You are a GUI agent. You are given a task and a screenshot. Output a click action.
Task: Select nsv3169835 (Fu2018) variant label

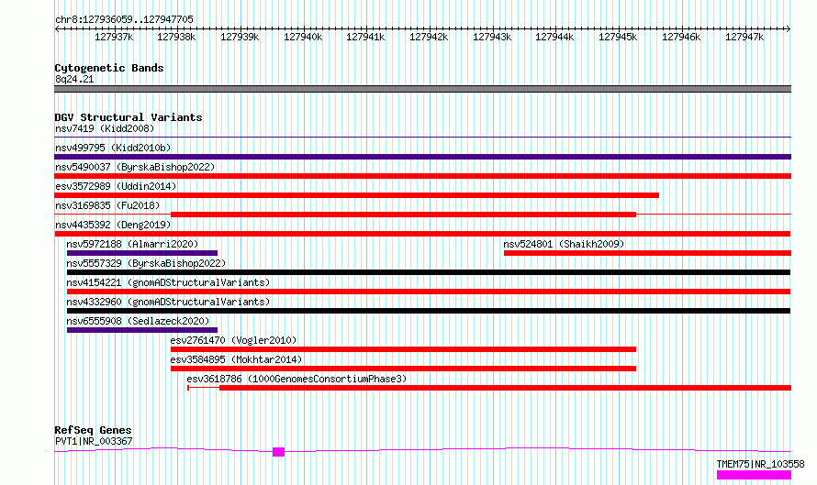click(107, 205)
